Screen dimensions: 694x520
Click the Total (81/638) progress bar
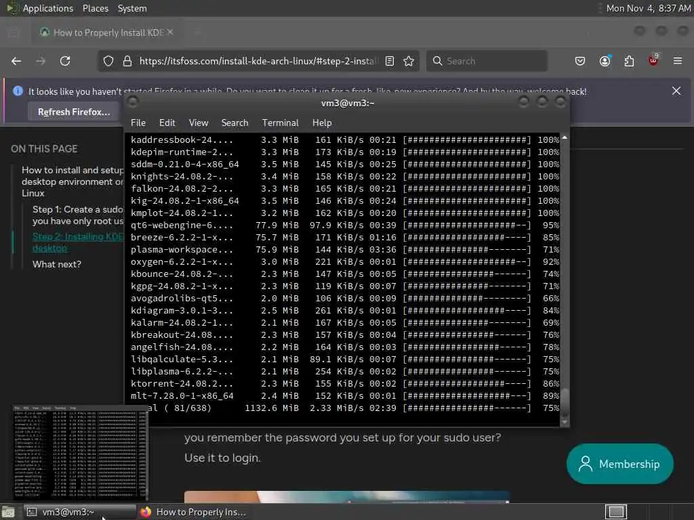tap(467, 408)
